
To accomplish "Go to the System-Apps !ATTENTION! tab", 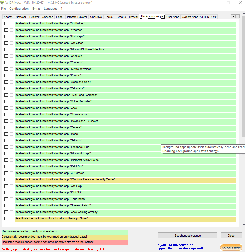I will point(199,17).
